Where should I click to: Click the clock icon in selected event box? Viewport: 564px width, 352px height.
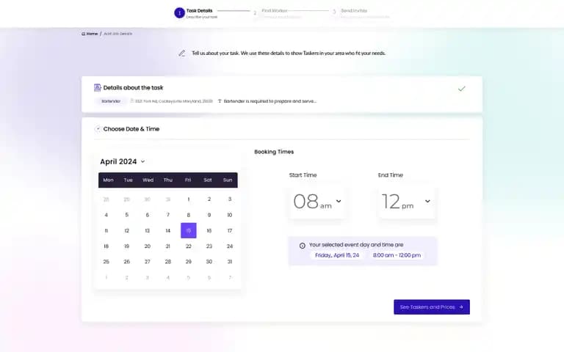tap(302, 246)
